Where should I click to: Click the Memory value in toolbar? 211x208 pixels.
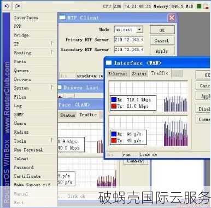pyautogui.click(x=182, y=6)
